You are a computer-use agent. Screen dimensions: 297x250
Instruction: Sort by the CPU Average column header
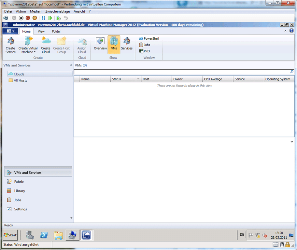(218, 79)
